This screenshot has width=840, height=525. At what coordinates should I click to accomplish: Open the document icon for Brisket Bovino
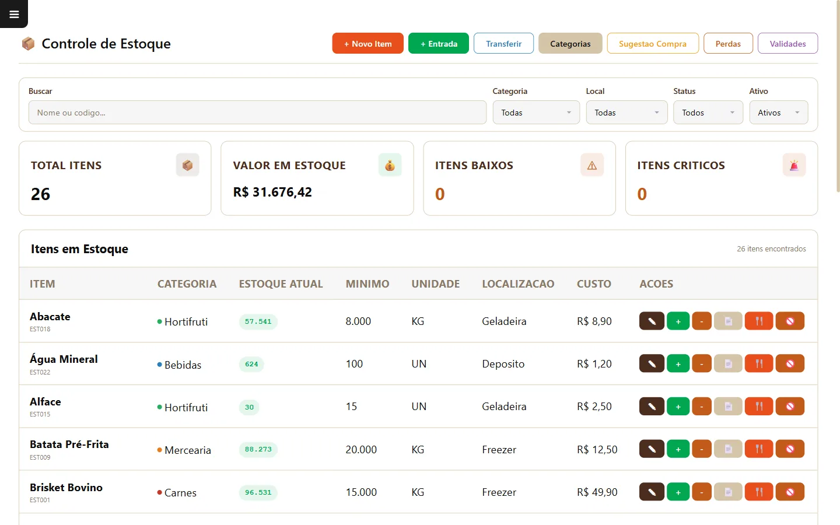[x=728, y=492]
